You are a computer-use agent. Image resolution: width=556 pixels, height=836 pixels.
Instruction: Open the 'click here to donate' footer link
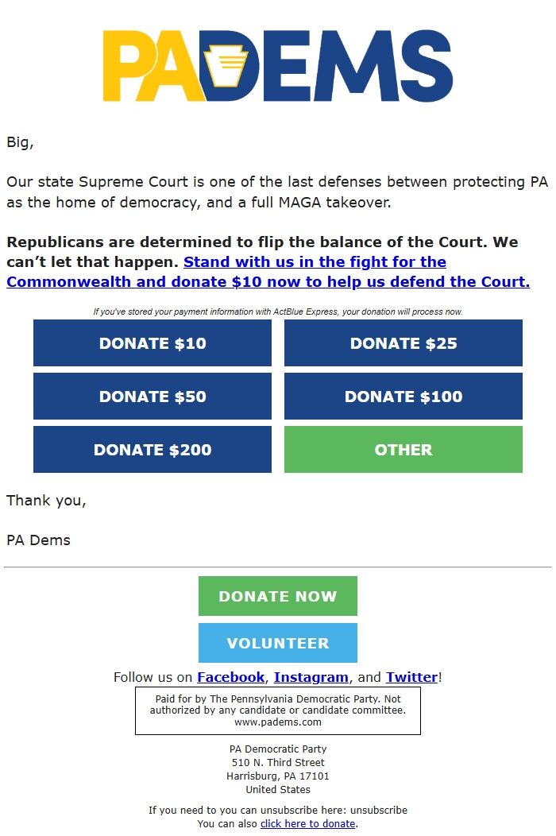(307, 824)
